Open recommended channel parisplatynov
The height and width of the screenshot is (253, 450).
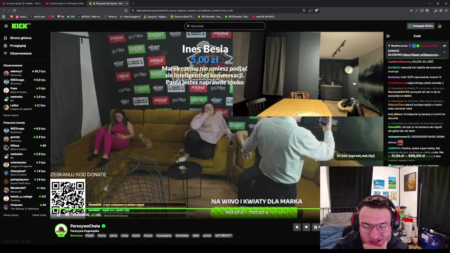pyautogui.click(x=25, y=181)
